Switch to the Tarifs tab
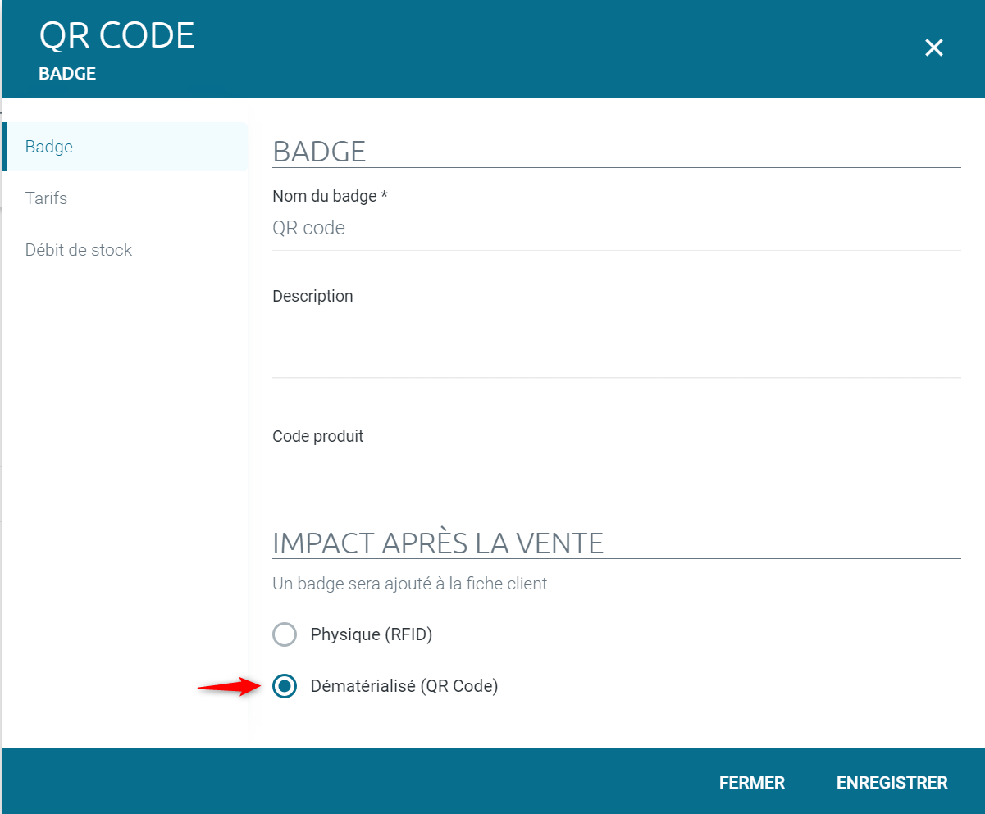The height and width of the screenshot is (814, 985). point(46,198)
